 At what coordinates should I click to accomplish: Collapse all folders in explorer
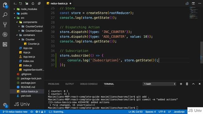(x=39, y=3)
